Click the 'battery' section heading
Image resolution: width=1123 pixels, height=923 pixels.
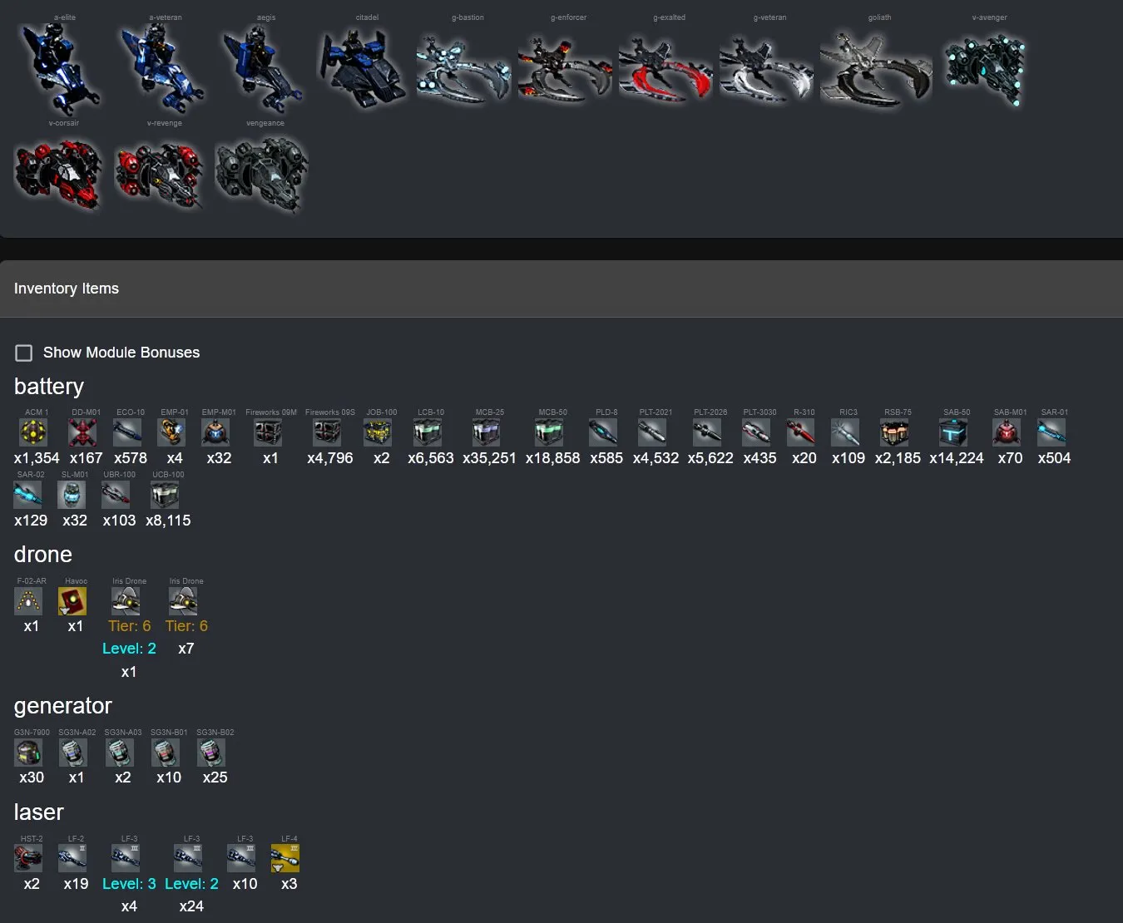pos(49,387)
